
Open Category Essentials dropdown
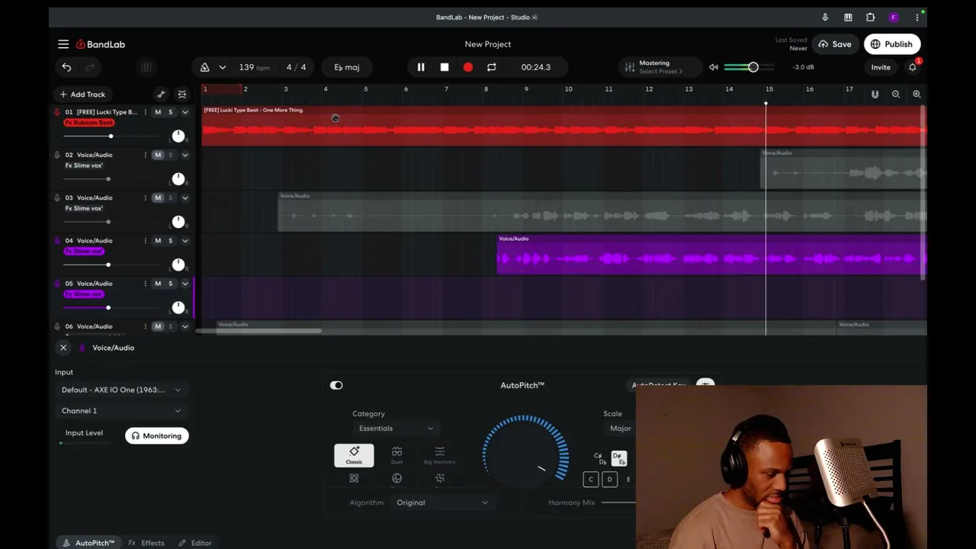click(x=395, y=429)
